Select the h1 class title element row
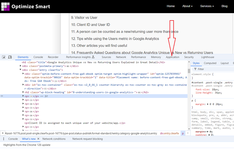 pyautogui.click(x=93, y=62)
